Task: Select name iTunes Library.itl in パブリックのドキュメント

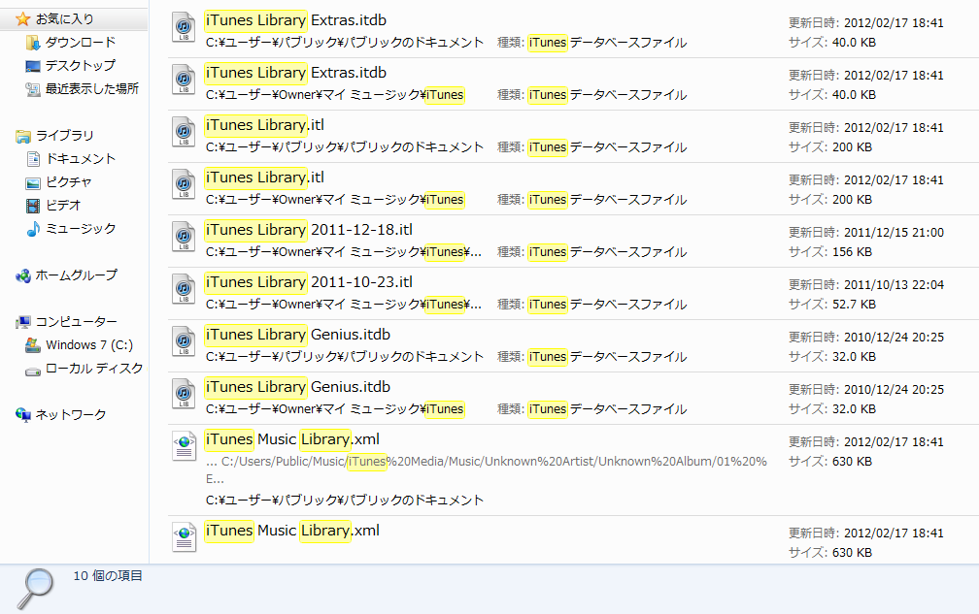Action: 265,125
